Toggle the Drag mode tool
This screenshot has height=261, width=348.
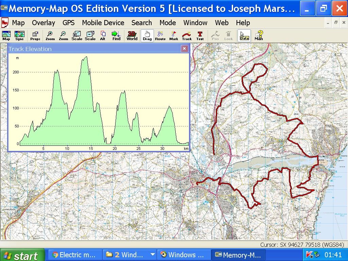147,36
